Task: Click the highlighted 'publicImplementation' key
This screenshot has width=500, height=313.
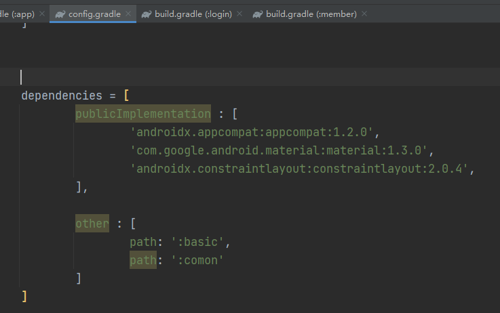Action: (143, 114)
